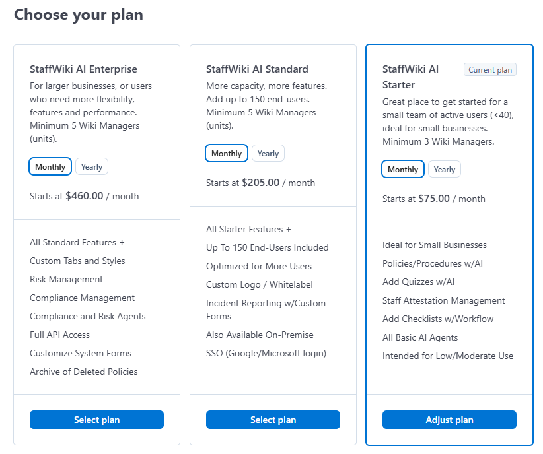543x454 pixels.
Task: Click Adjust plan for Starter
Action: point(449,420)
